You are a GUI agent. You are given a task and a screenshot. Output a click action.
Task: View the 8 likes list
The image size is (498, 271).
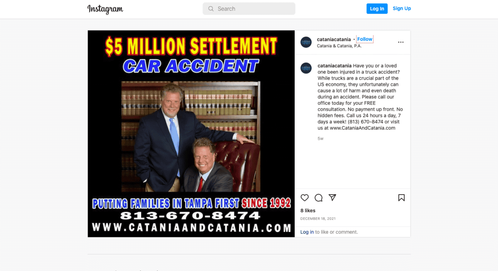308,210
